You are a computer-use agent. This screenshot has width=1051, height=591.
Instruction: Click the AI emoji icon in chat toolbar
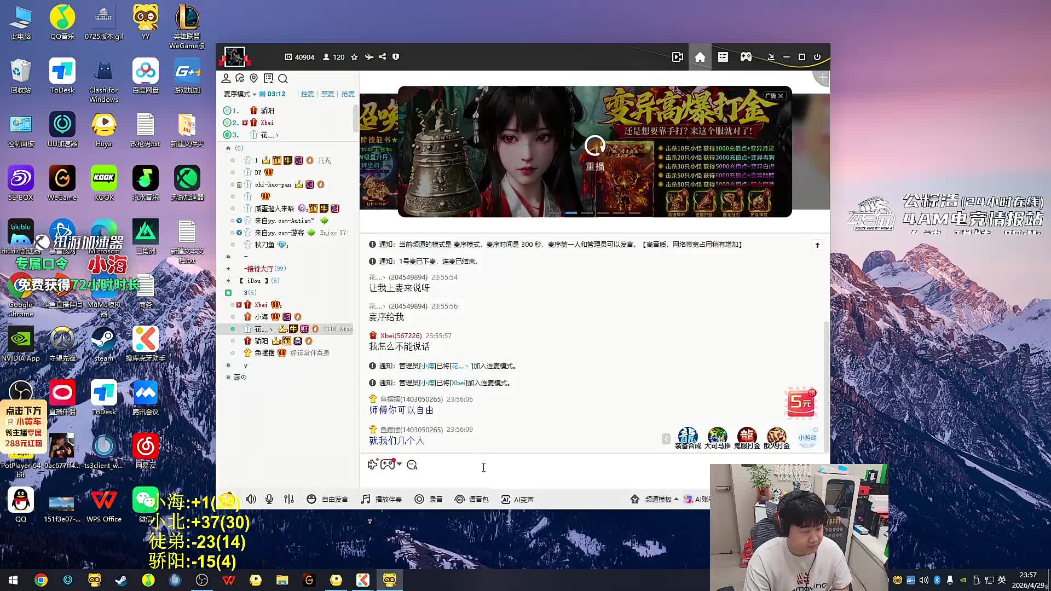(x=412, y=465)
